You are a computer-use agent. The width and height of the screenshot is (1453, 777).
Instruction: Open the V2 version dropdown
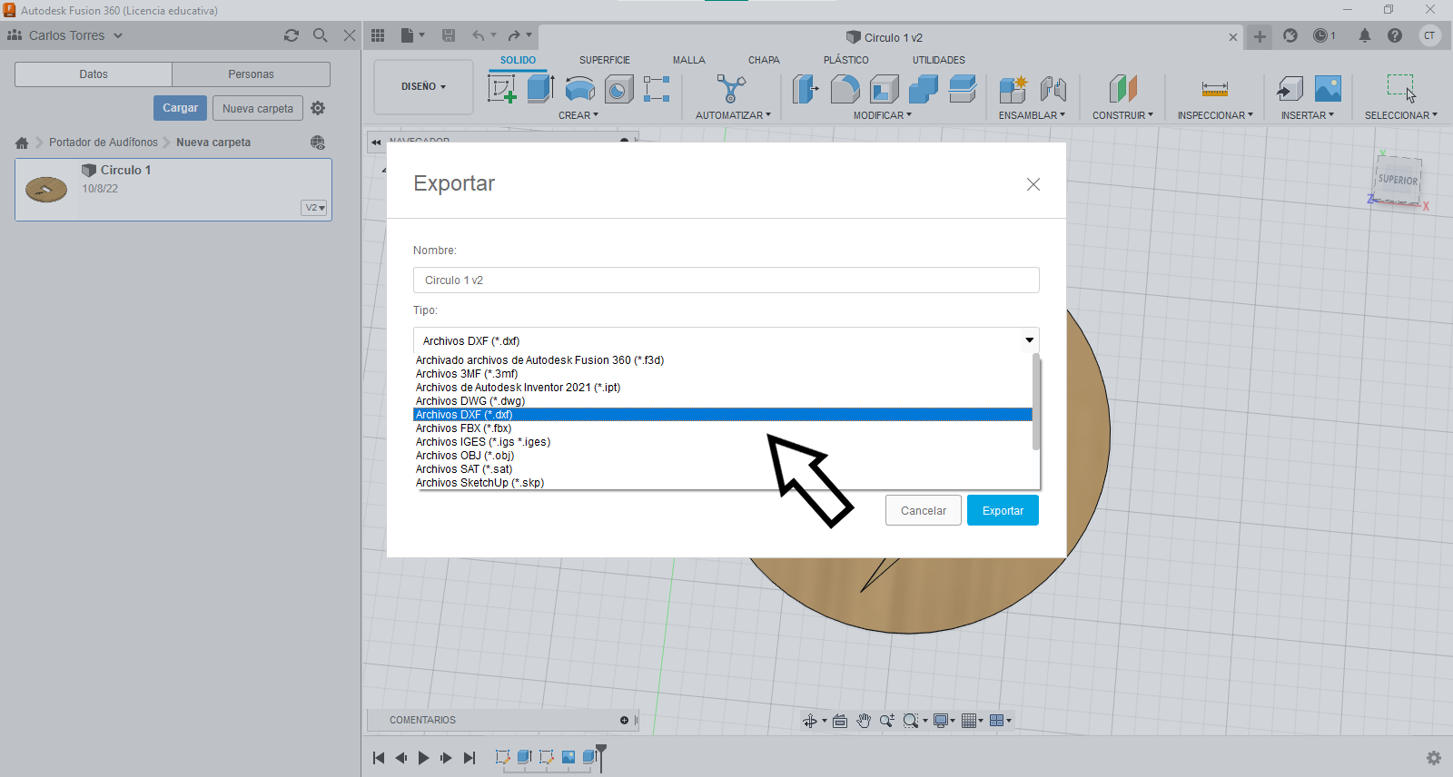tap(314, 208)
